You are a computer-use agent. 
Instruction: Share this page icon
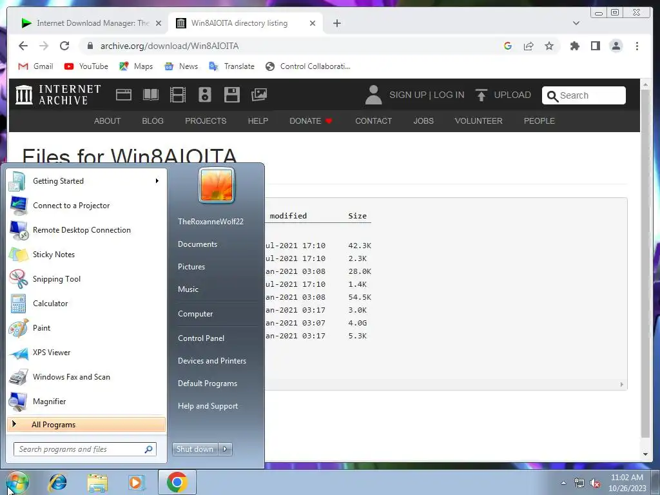pos(529,46)
